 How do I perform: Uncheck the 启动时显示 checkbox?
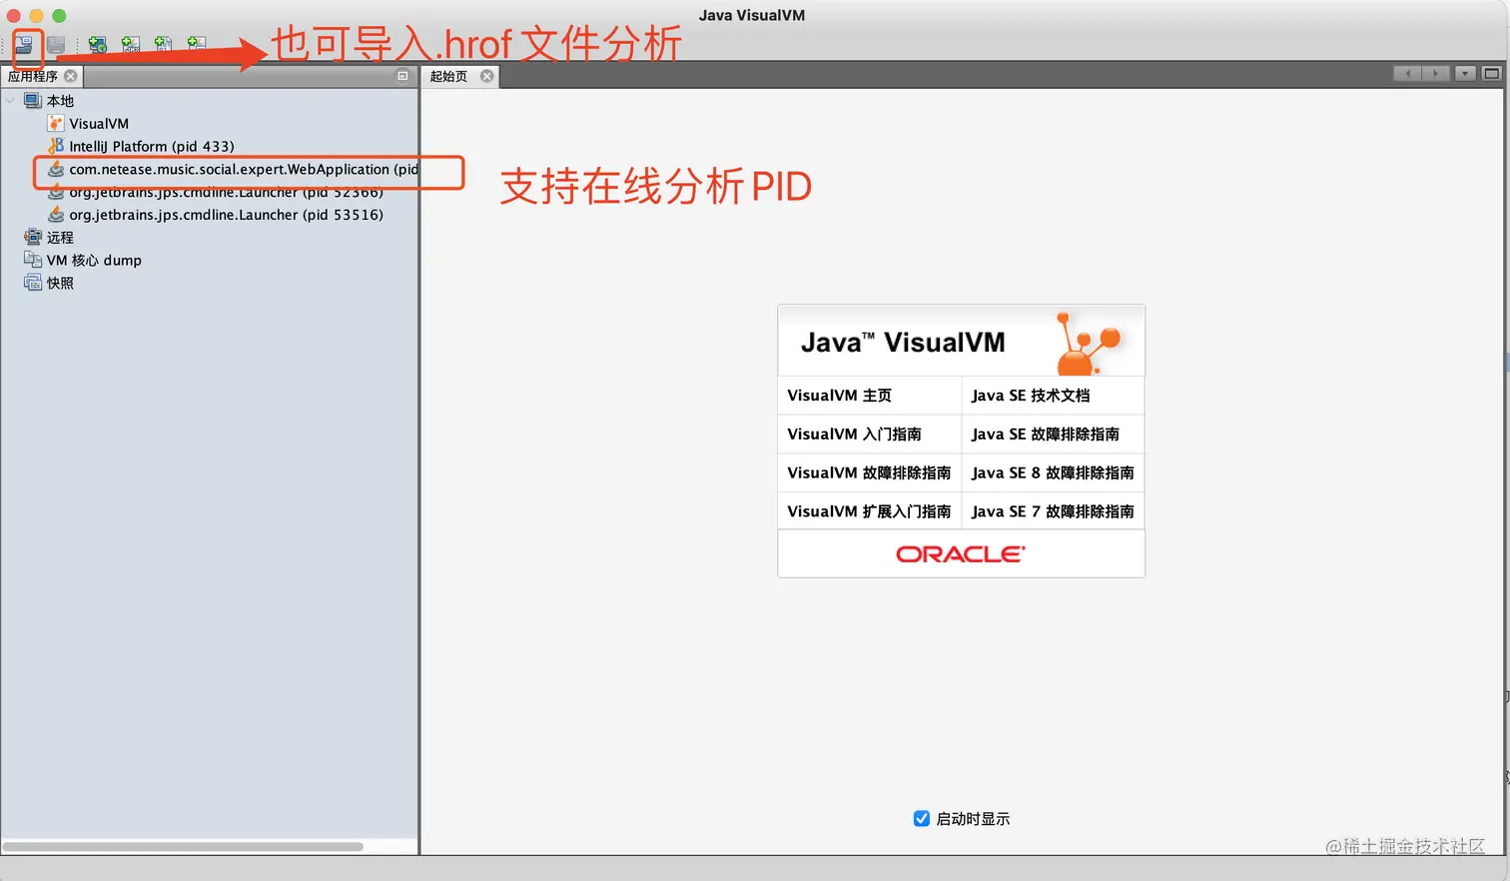coord(922,819)
